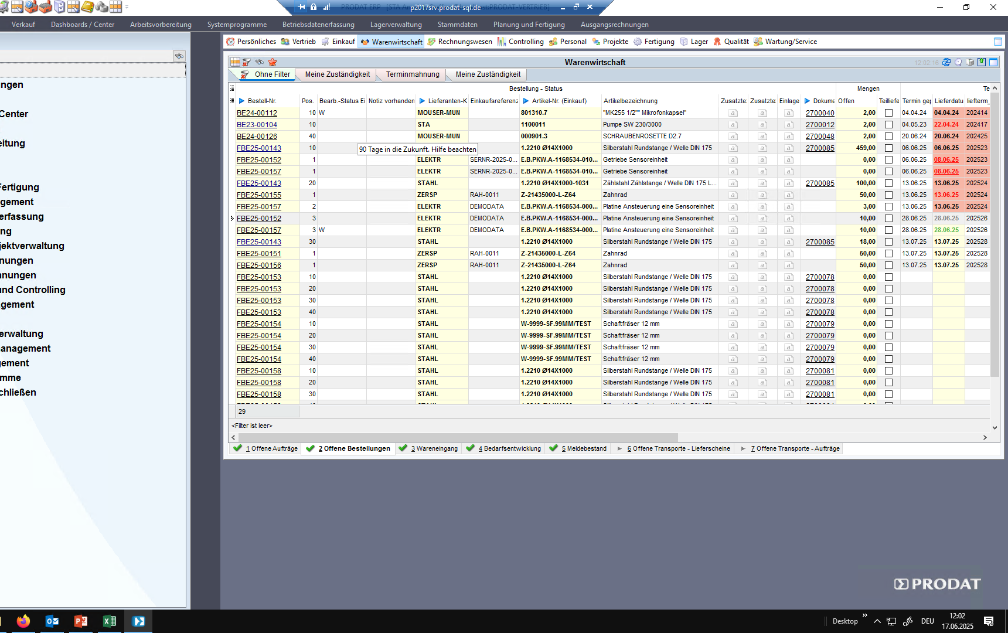The width and height of the screenshot is (1008, 633).
Task: Check Teillieferung box in BE23-00104 row
Action: [888, 125]
